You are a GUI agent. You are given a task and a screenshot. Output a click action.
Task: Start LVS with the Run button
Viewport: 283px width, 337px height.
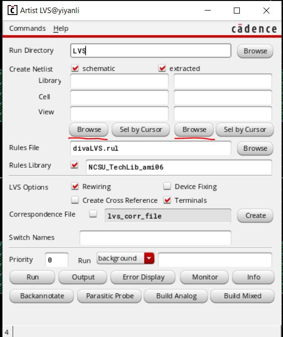[32, 277]
